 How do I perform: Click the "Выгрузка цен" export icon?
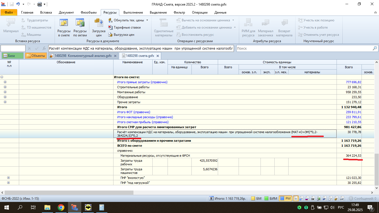pyautogui.click(x=110, y=35)
